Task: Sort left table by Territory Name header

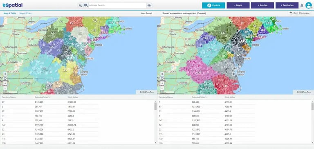Action: coord(9,97)
